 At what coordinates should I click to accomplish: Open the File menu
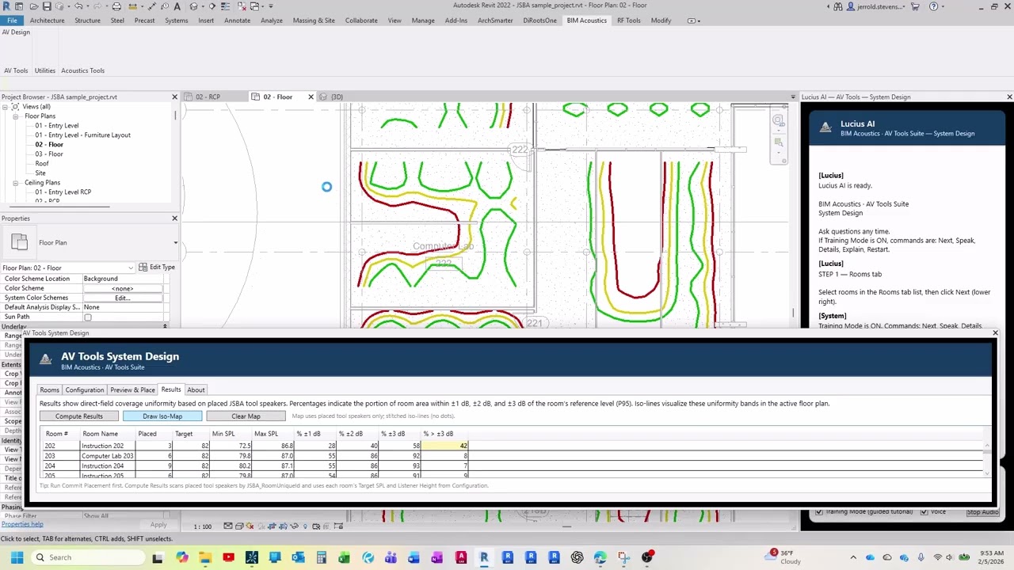click(12, 21)
